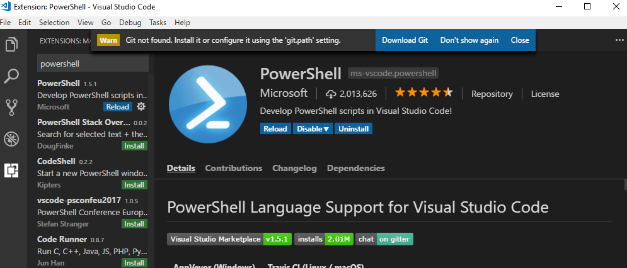Install the CodeShell extension

(134, 185)
